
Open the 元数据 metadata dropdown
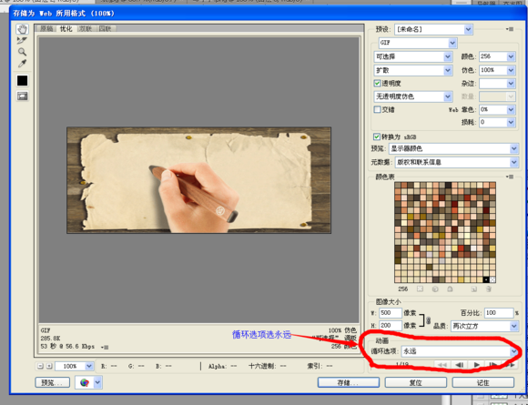[x=457, y=162]
